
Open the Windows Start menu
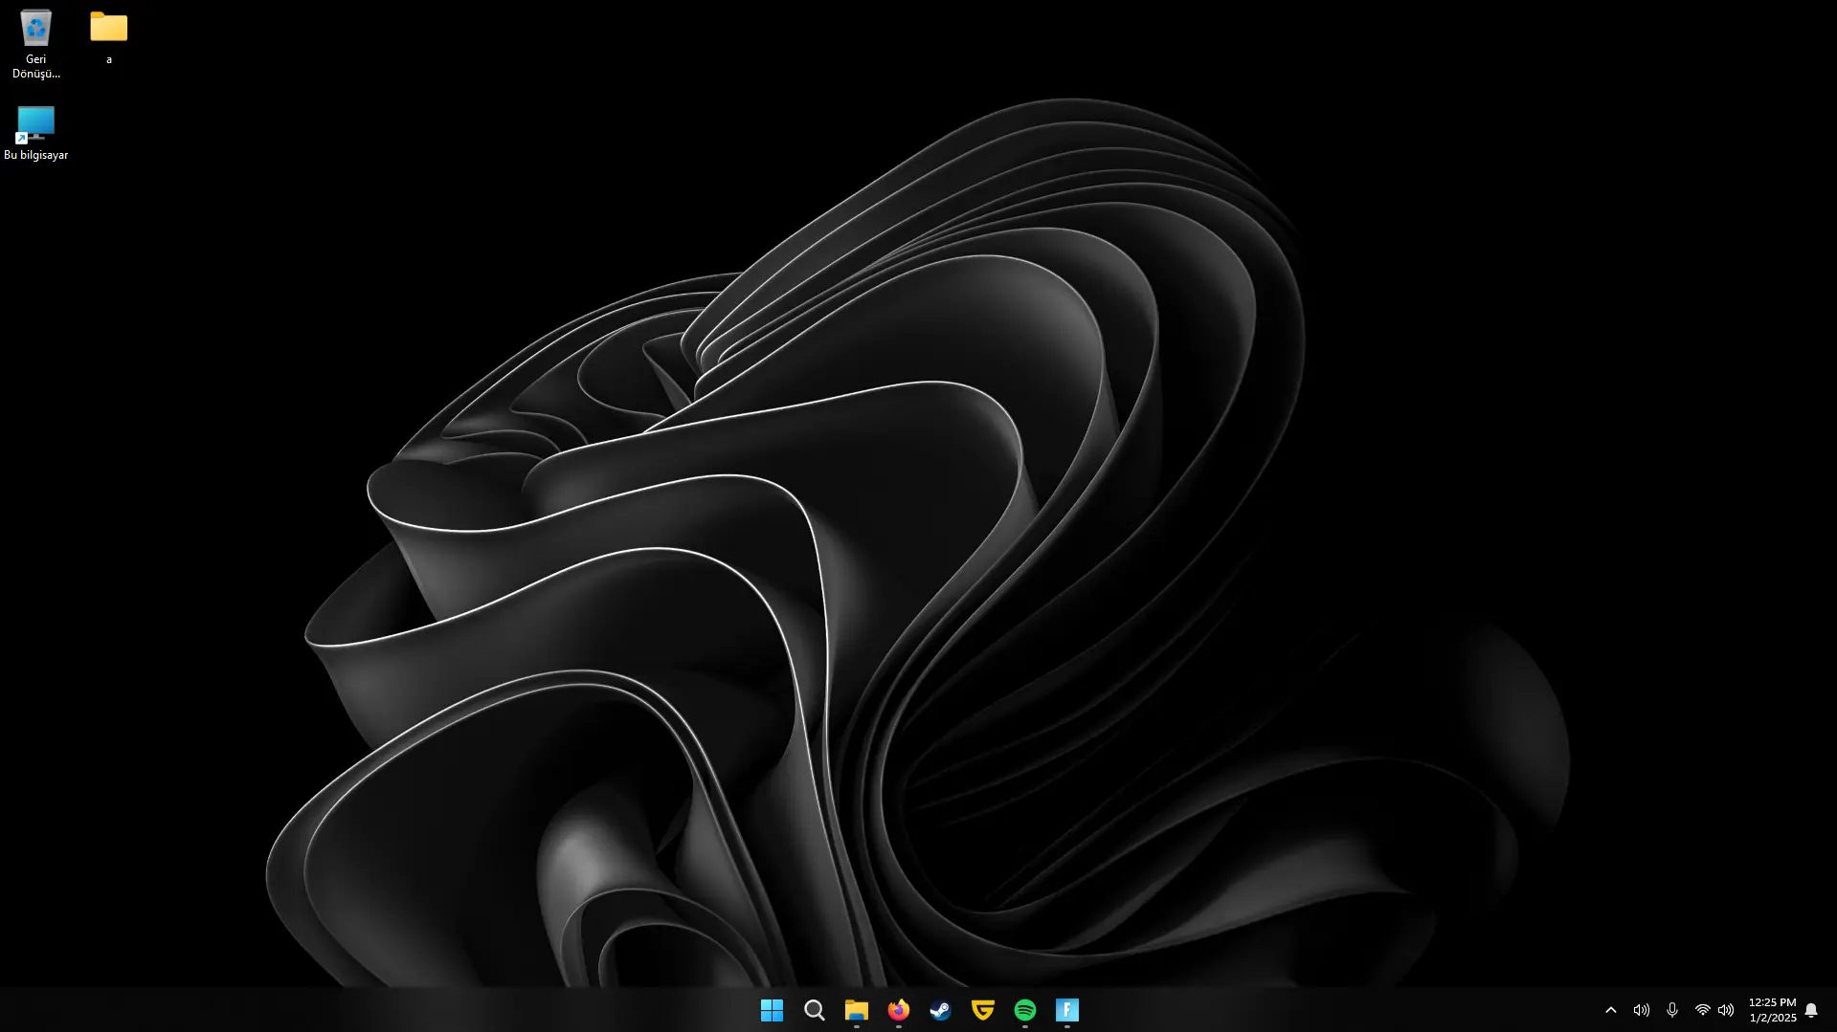(x=772, y=1010)
